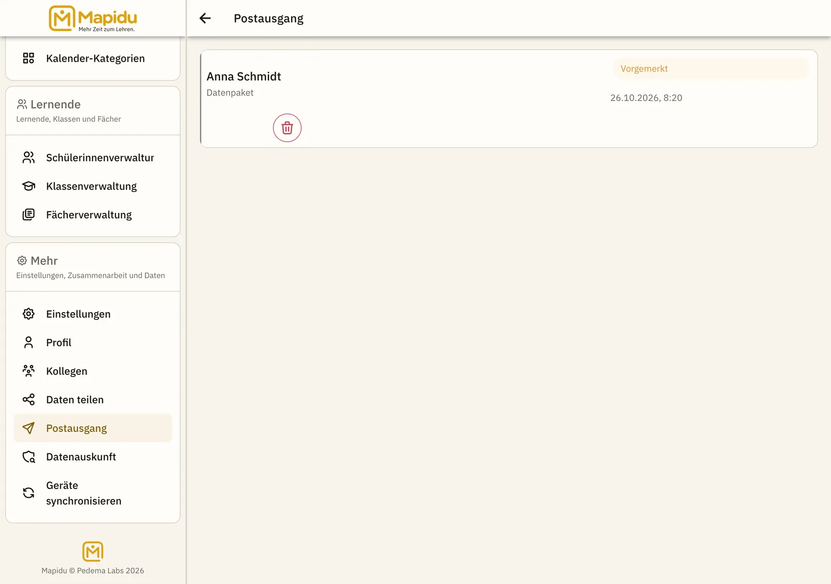Select Geräte synchronisieren

(x=93, y=493)
